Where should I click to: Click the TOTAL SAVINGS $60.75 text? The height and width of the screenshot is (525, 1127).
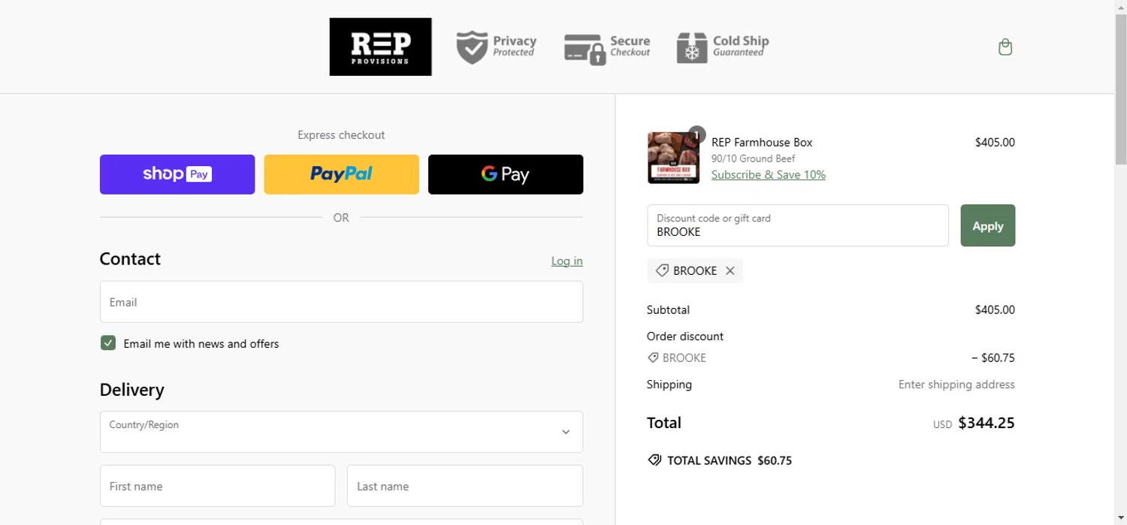730,460
